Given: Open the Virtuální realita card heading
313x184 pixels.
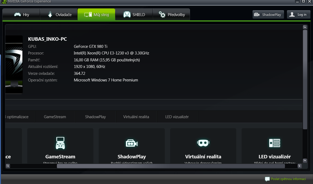Looking at the screenshot, I should tap(203, 157).
